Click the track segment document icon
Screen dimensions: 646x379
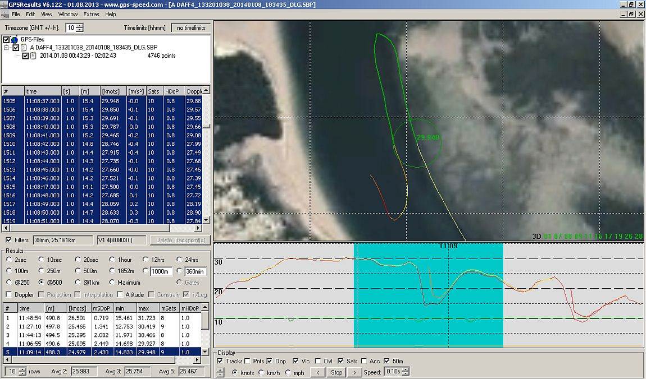click(34, 56)
